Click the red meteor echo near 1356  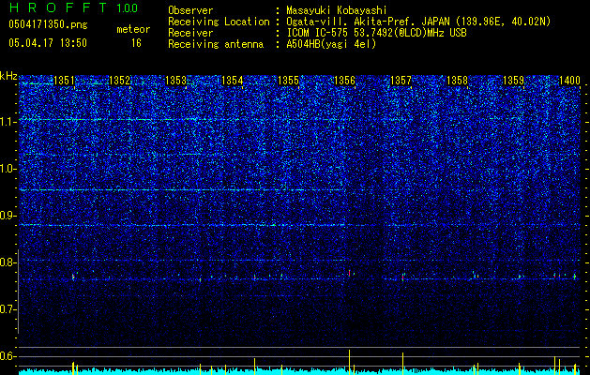point(350,273)
